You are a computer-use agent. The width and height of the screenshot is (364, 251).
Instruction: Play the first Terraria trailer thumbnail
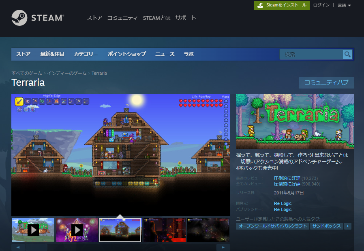pyautogui.click(x=33, y=230)
